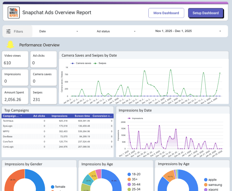Select the CoreLogic campaign row

coord(57,147)
